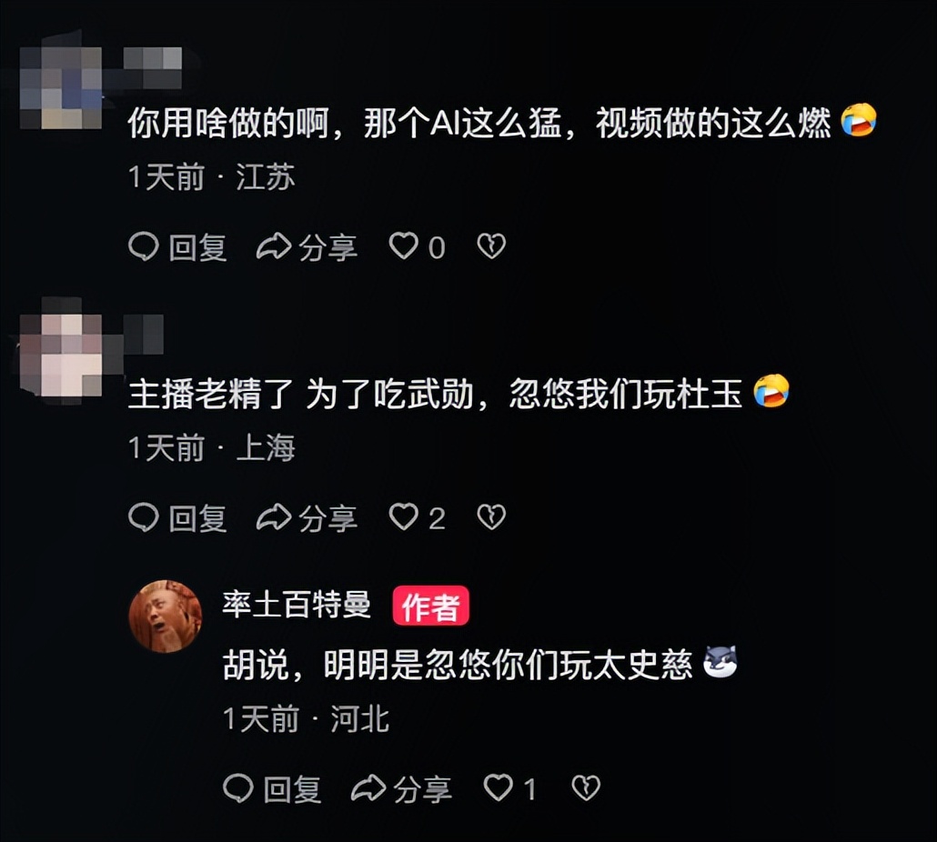Reply to the Jiangsu comment about AI
937x842 pixels.
(x=177, y=246)
